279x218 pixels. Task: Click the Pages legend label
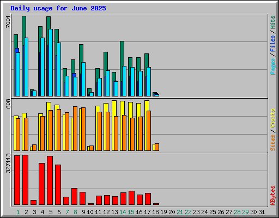(x=272, y=66)
